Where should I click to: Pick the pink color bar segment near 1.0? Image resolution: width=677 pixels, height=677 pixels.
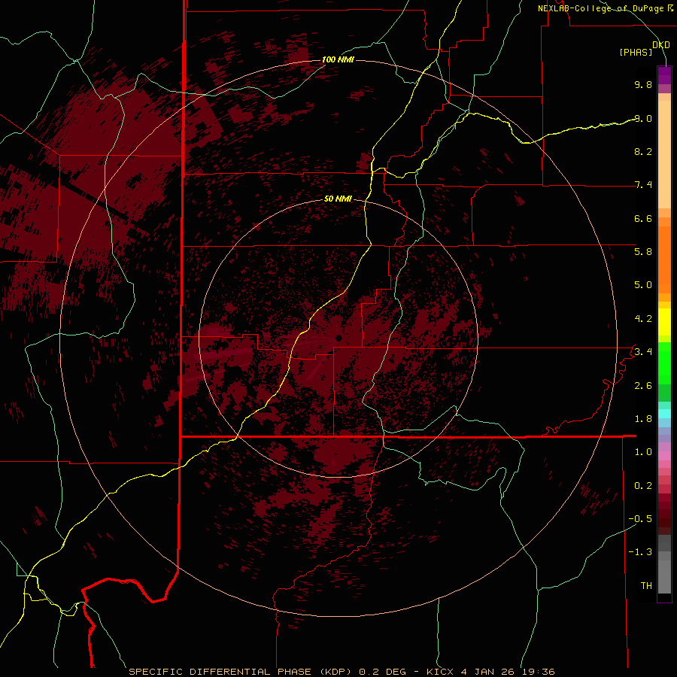pos(664,456)
